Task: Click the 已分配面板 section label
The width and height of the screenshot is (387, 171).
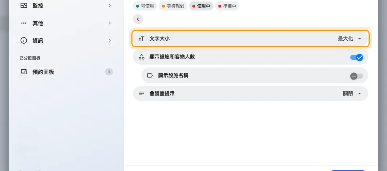Action: coord(30,58)
